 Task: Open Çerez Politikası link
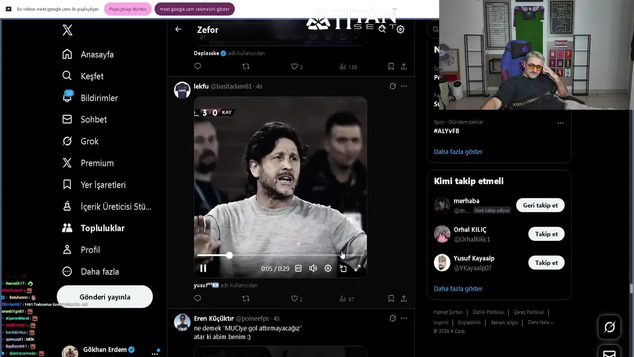(529, 312)
